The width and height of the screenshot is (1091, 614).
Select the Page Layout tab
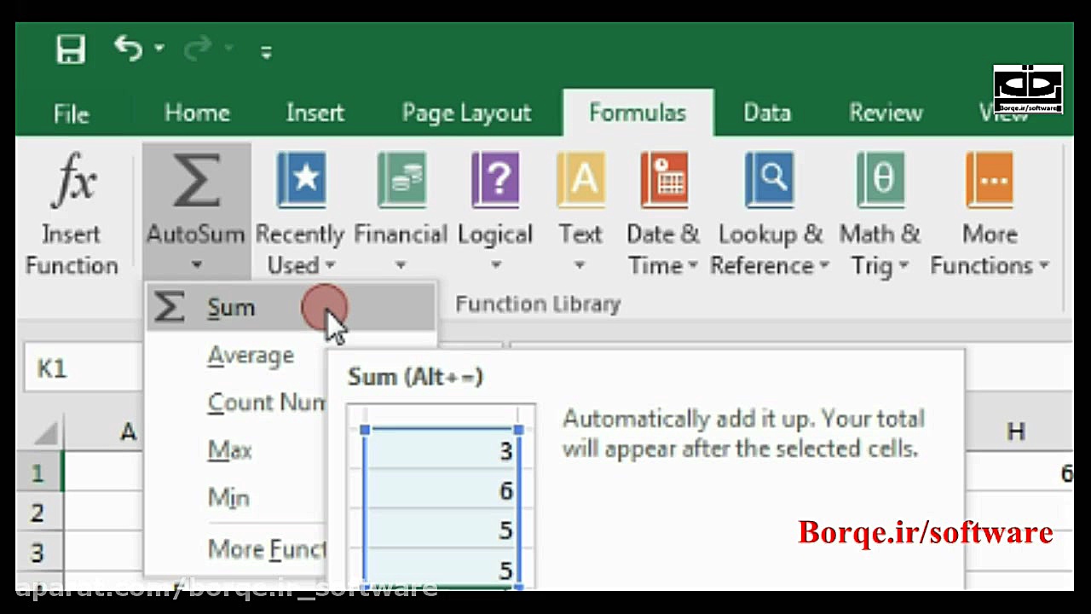(x=466, y=113)
